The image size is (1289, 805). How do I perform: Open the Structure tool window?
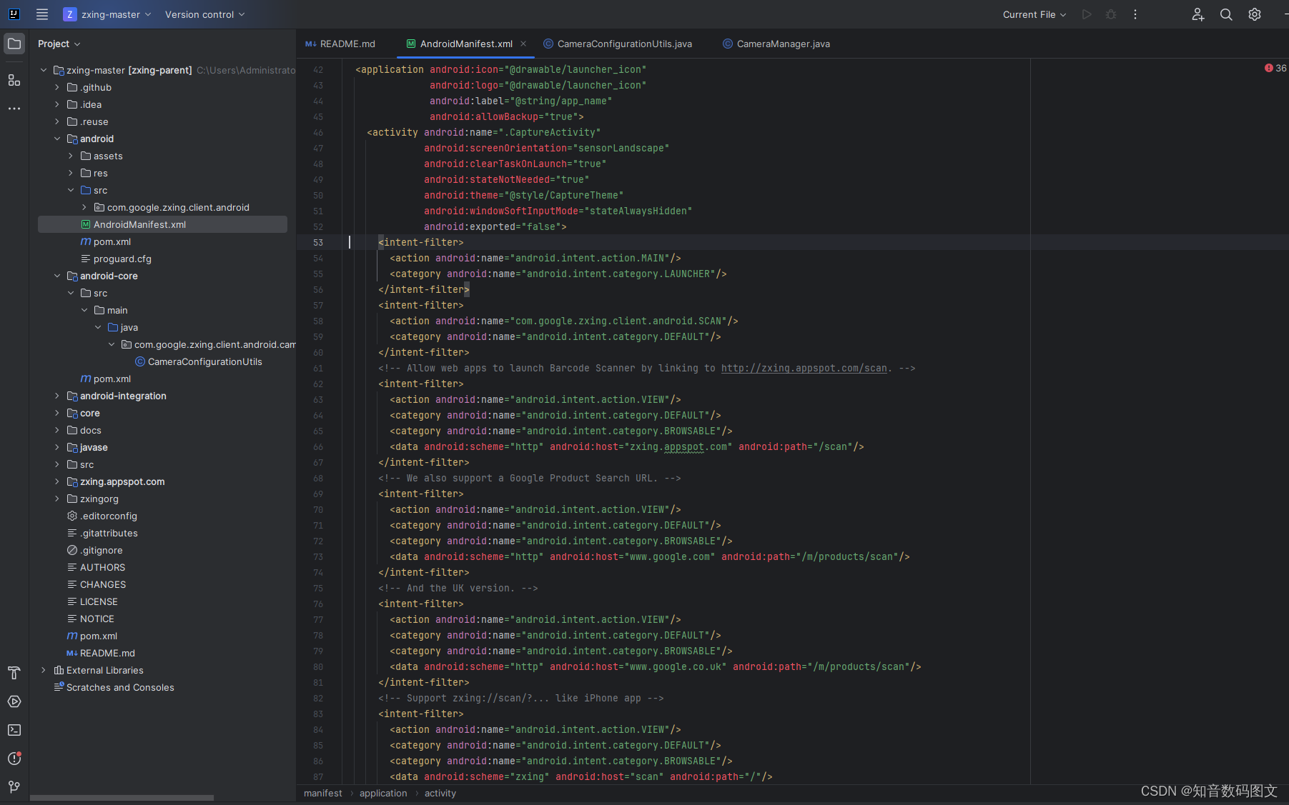[x=14, y=80]
